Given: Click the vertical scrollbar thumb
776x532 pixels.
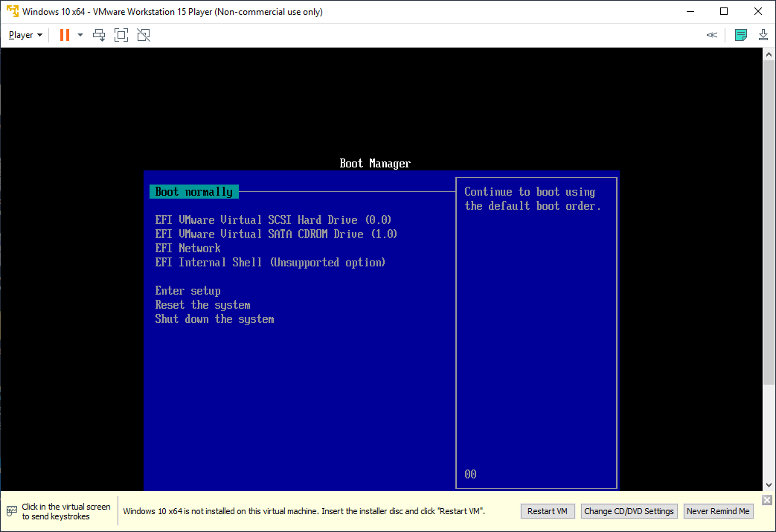Looking at the screenshot, I should [x=769, y=222].
